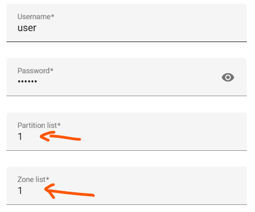Click into the Username input field
Image resolution: width=255 pixels, height=212 pixels.
click(127, 23)
